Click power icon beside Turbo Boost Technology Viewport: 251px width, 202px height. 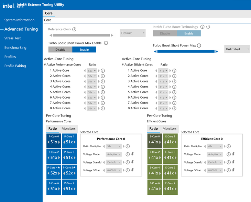click(x=208, y=27)
